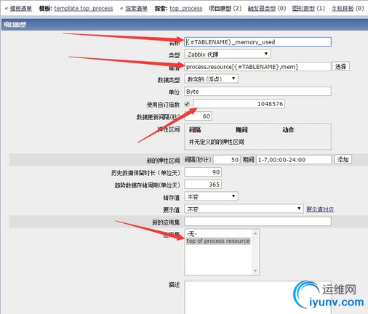This screenshot has height=314, width=368.
Task: Switch to 主机样板 (0) tab
Action: [x=348, y=9]
